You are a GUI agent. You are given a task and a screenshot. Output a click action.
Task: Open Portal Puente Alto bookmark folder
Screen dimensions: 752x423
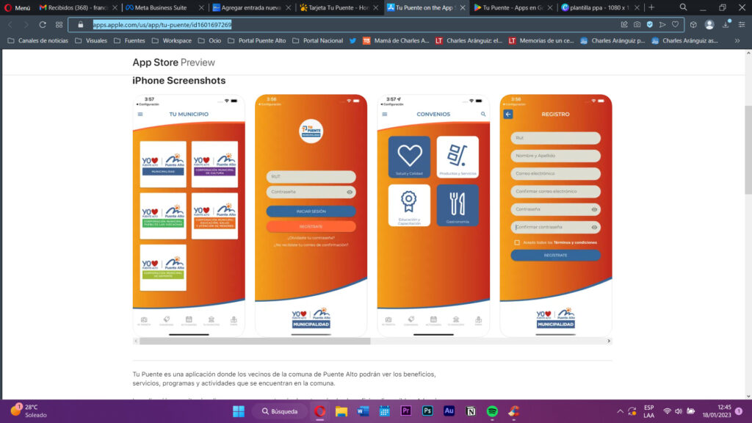[256, 41]
